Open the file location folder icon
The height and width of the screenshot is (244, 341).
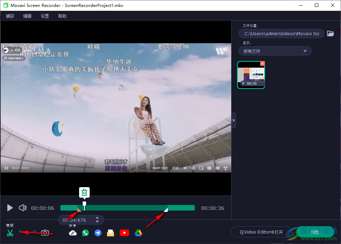pyautogui.click(x=330, y=33)
